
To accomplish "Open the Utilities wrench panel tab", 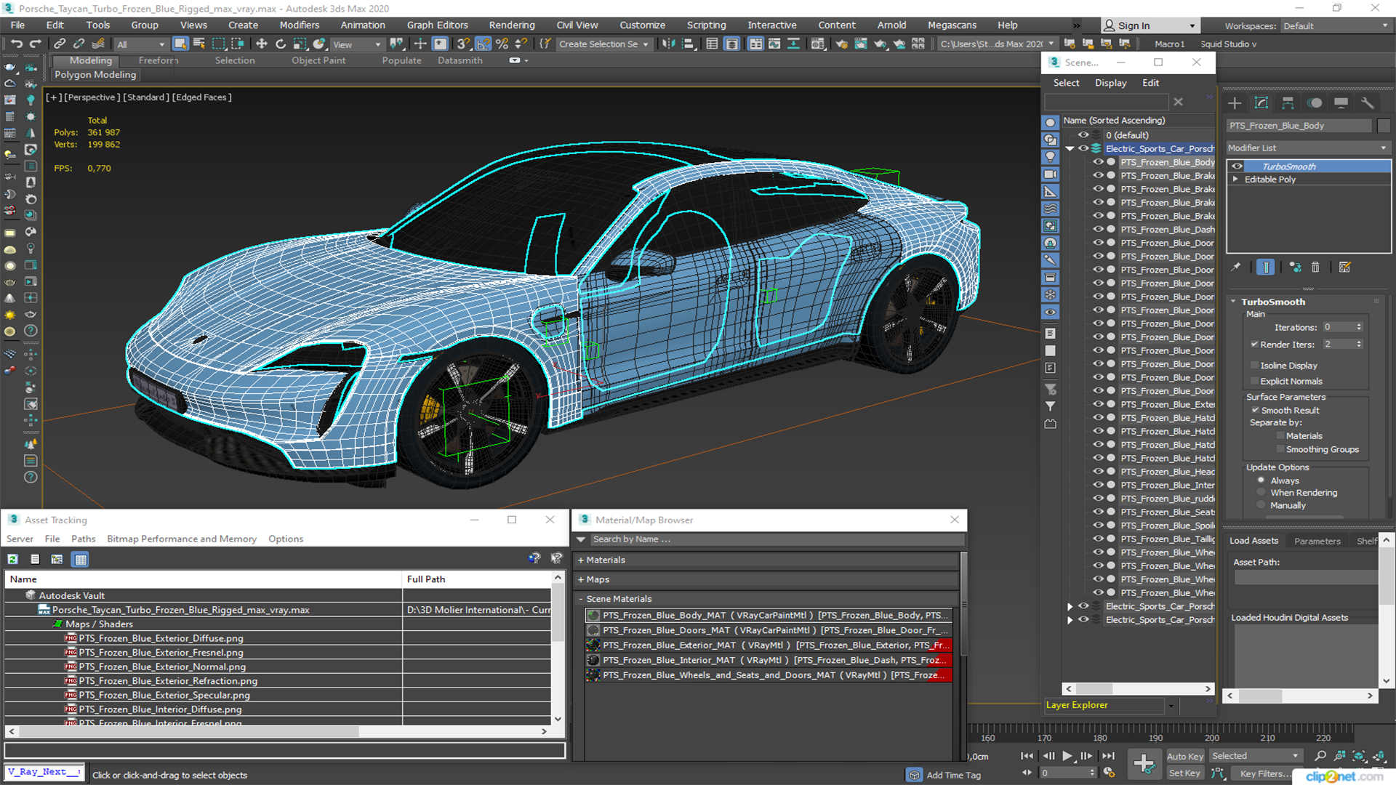I will tap(1368, 103).
